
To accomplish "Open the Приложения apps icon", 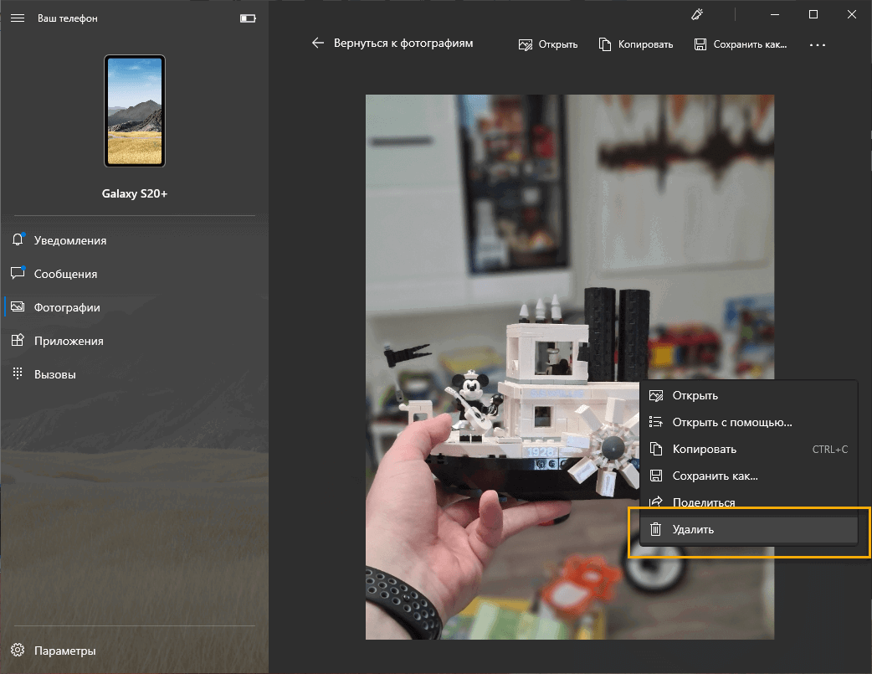I will coord(18,340).
